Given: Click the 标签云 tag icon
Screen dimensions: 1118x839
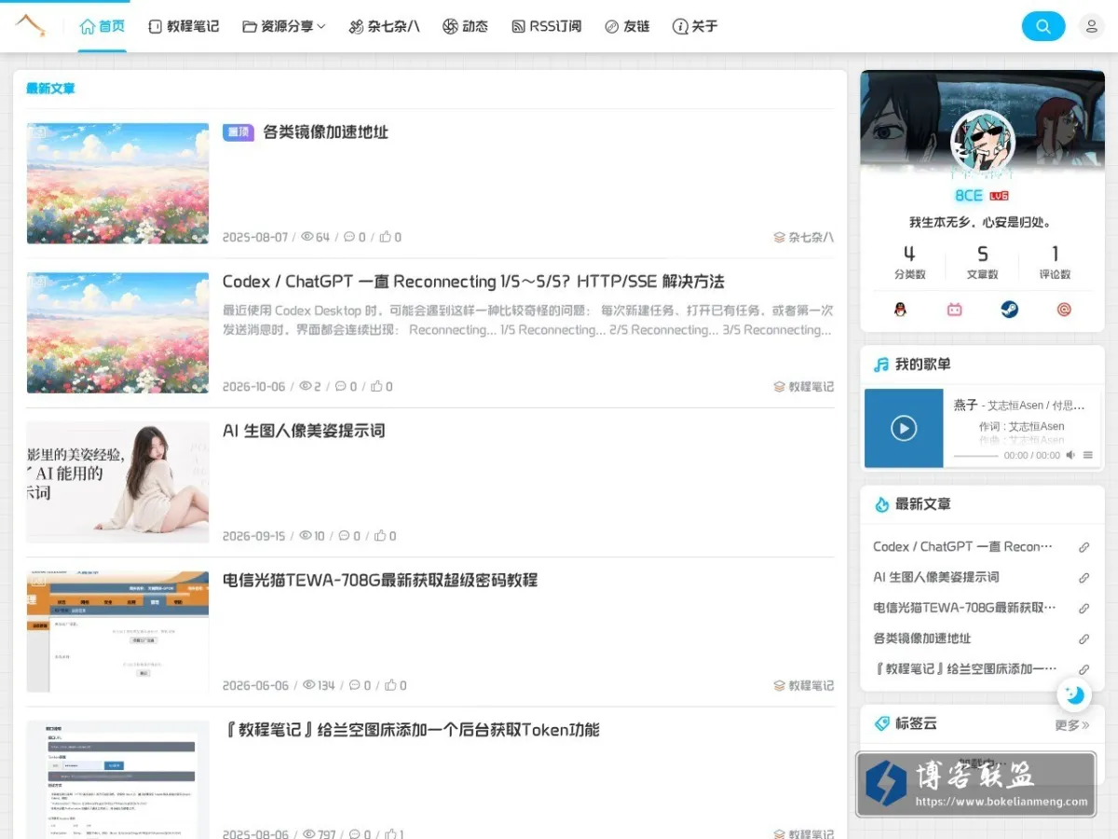Looking at the screenshot, I should (881, 723).
